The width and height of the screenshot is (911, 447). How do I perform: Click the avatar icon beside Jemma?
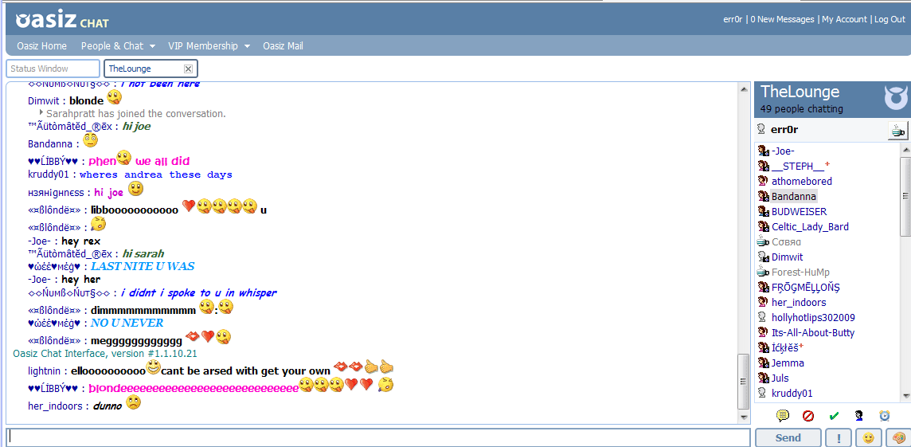coord(764,363)
